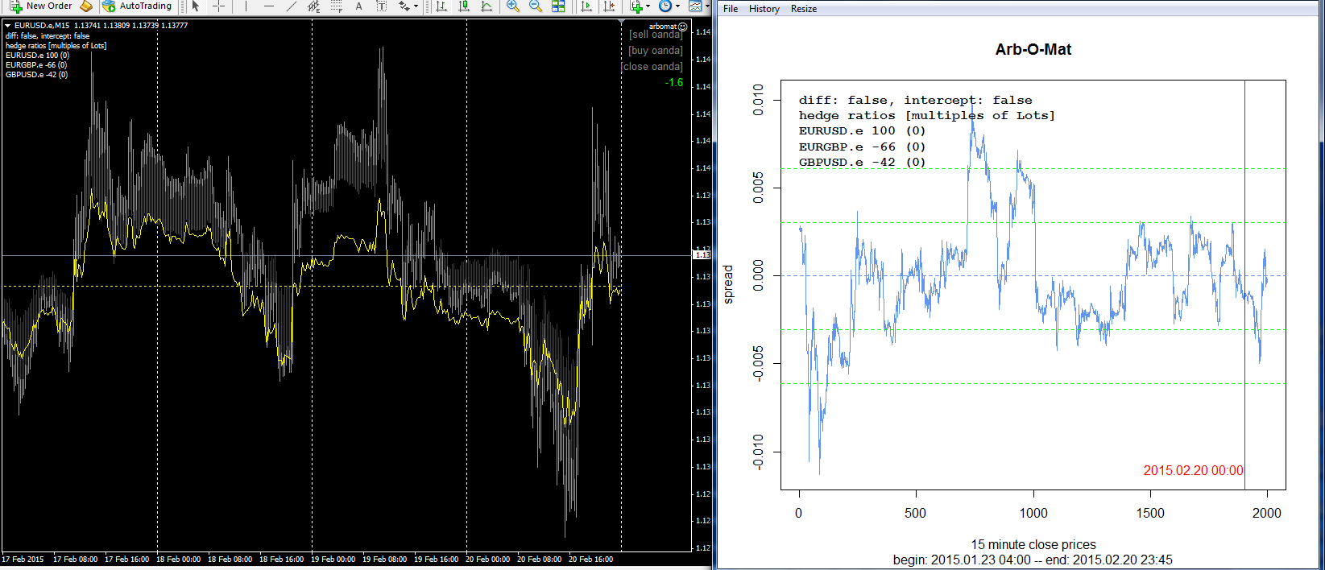Viewport: 1325px width, 570px height.
Task: Open the History menu
Action: tap(764, 9)
